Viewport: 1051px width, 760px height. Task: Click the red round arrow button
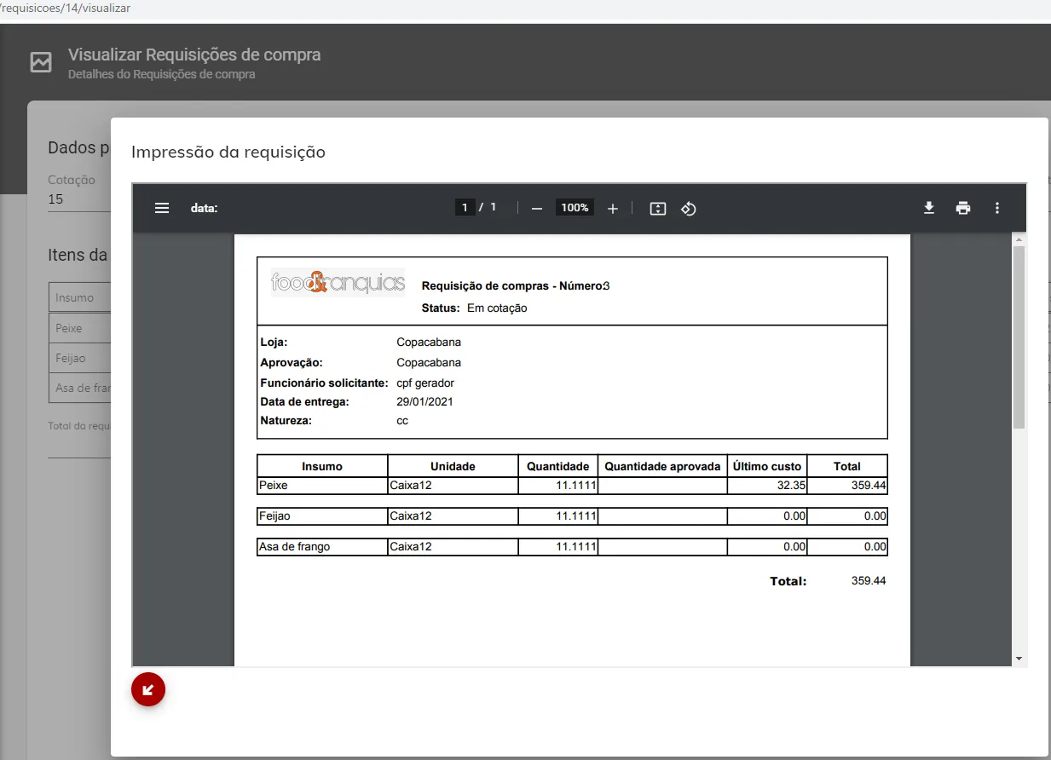tap(148, 689)
